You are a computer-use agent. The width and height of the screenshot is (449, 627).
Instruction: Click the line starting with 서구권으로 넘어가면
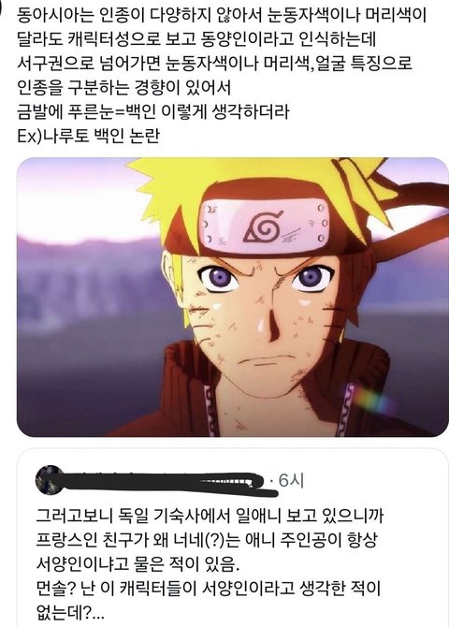coord(215,64)
